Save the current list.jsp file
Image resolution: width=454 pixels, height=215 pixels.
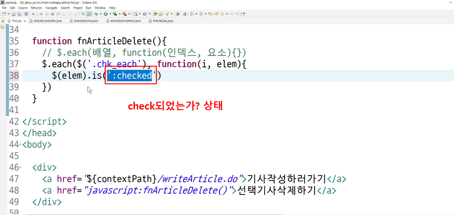tap(14, 14)
